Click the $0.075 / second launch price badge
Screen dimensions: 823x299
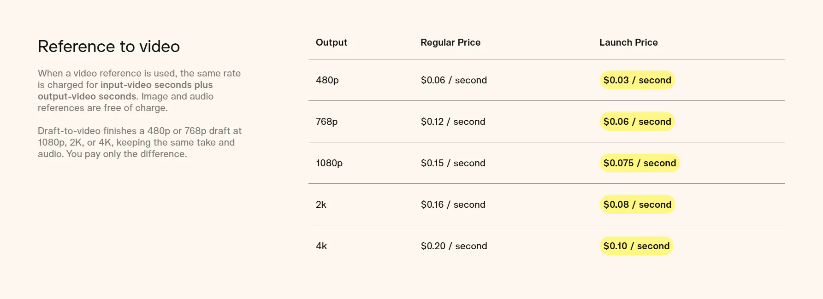point(639,163)
